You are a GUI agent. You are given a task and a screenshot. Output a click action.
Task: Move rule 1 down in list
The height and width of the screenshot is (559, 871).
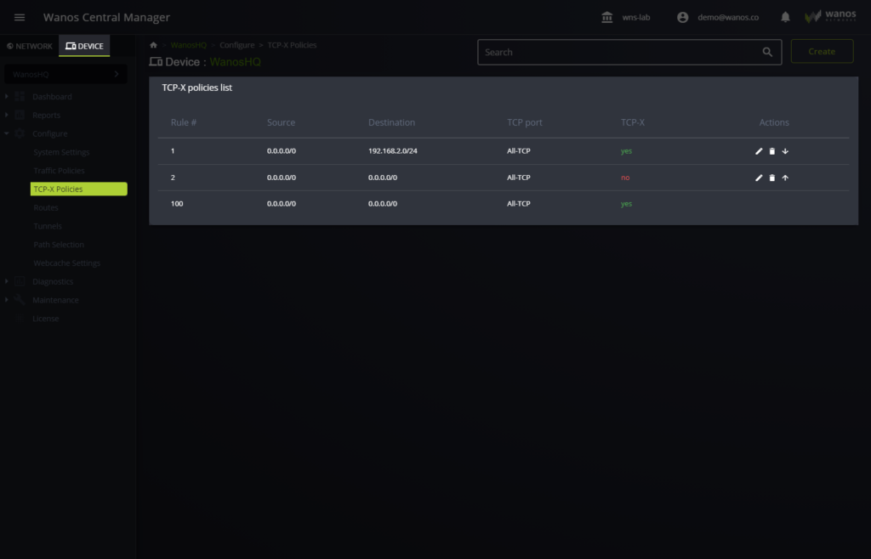coord(785,151)
